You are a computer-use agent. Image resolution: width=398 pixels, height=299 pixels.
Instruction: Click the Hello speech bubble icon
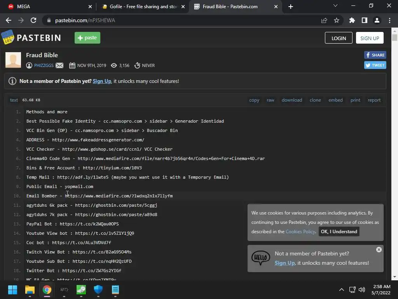tap(261, 258)
